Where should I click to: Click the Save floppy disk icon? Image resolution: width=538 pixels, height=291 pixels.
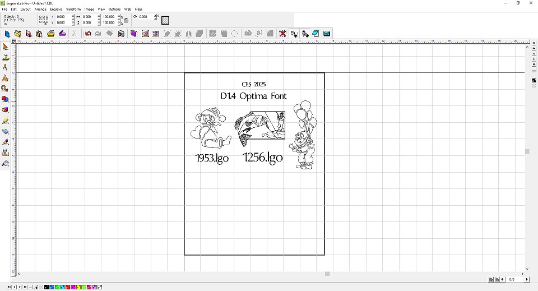pyautogui.click(x=29, y=34)
